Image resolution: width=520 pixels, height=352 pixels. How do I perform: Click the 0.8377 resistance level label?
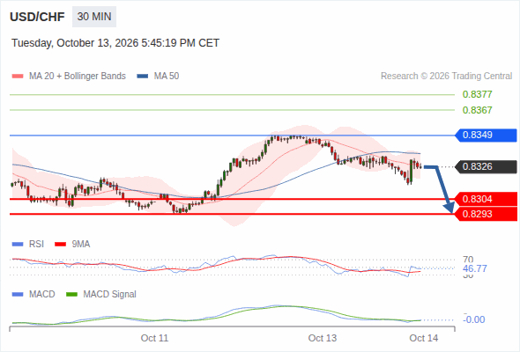[477, 94]
